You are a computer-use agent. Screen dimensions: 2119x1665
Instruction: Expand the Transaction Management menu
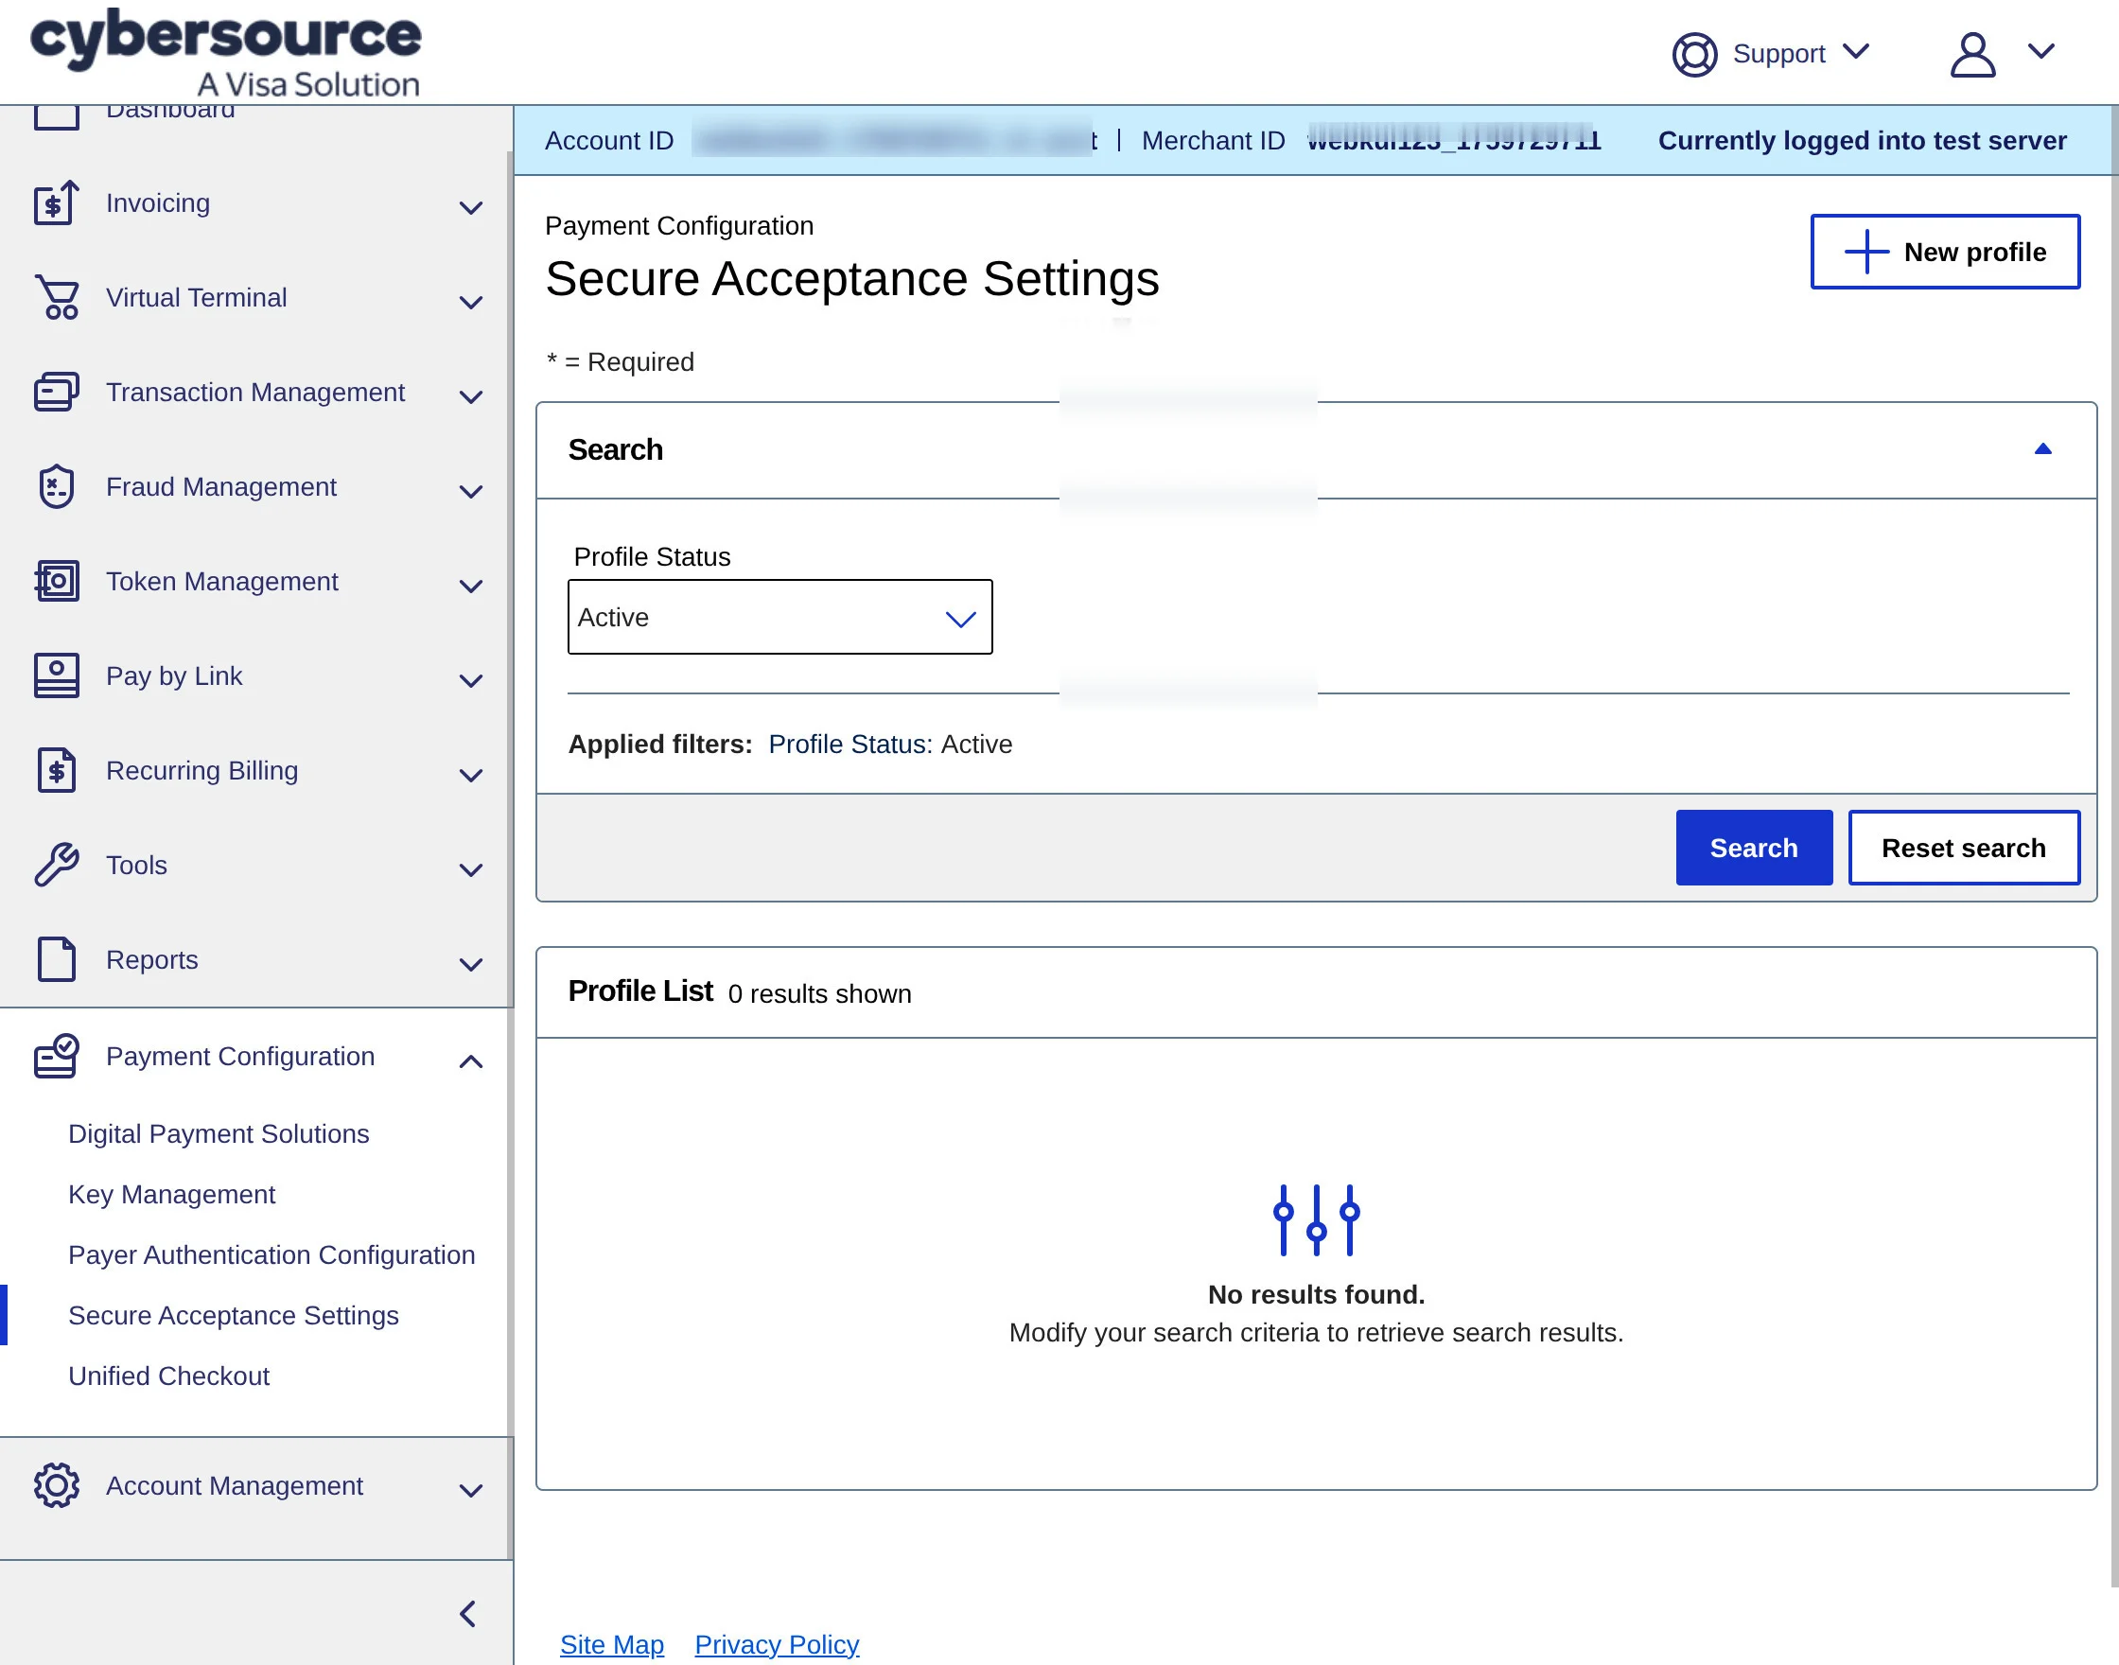[x=471, y=395]
